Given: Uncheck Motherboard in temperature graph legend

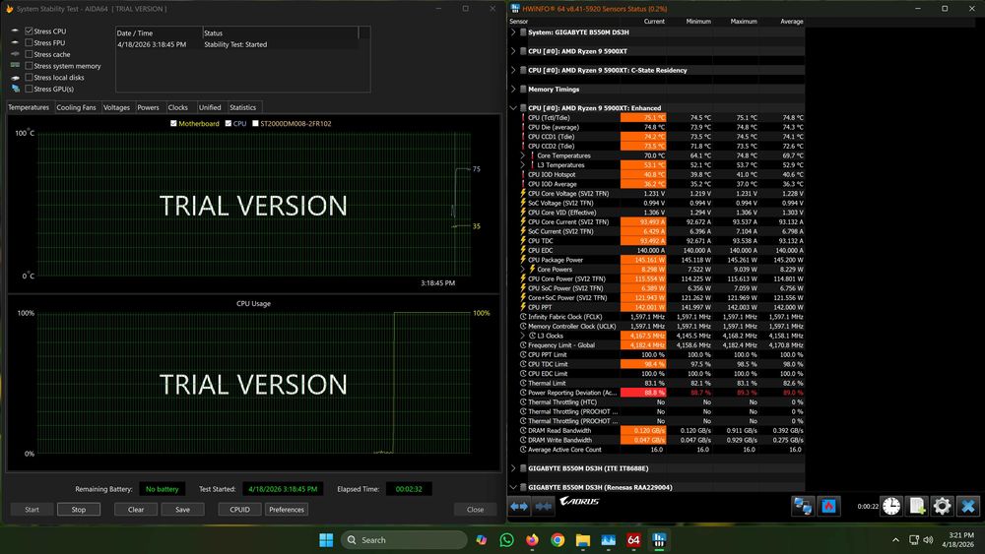Looking at the screenshot, I should coord(173,124).
